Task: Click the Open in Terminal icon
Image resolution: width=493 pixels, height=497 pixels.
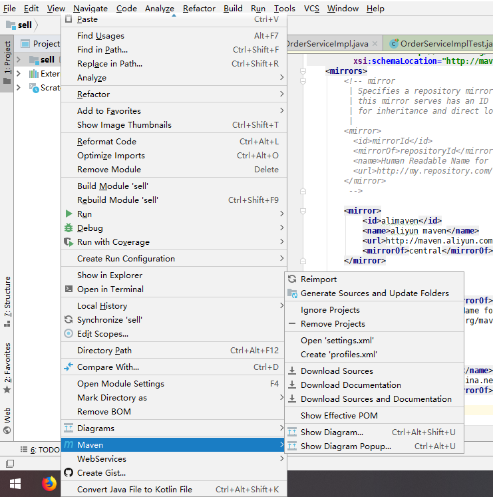Action: (x=68, y=289)
